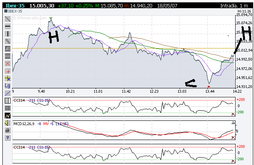Select the vertical line drawing tool
The height and width of the screenshot is (165, 254).
pos(7,34)
